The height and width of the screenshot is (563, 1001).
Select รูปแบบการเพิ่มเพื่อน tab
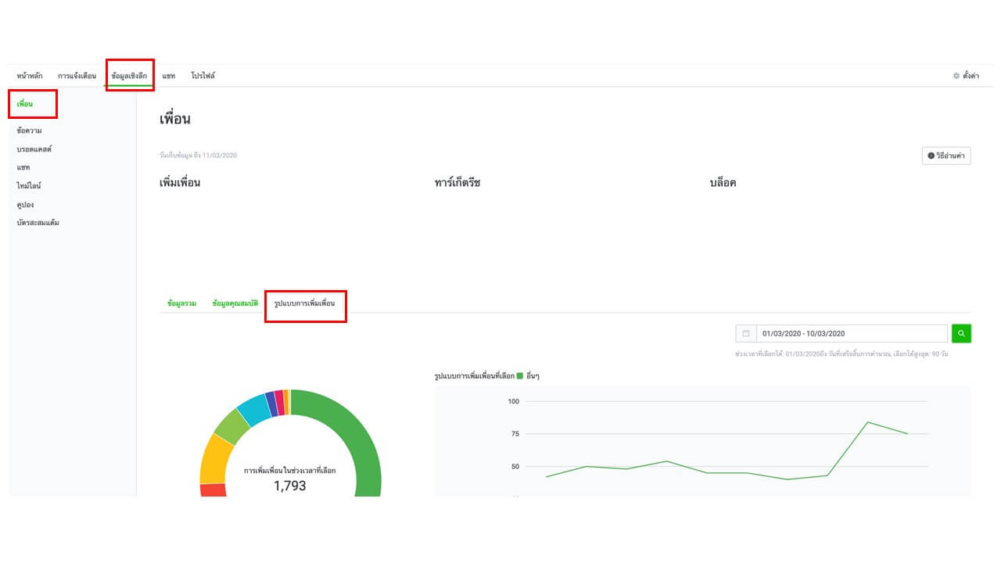point(305,303)
